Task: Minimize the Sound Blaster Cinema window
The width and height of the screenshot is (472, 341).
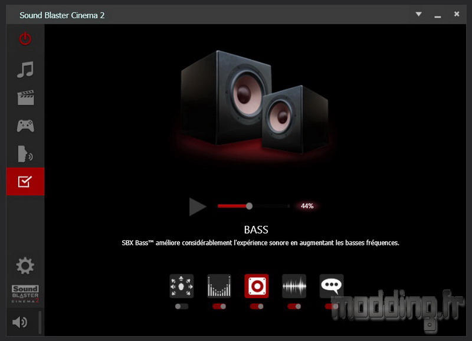Action: click(438, 17)
